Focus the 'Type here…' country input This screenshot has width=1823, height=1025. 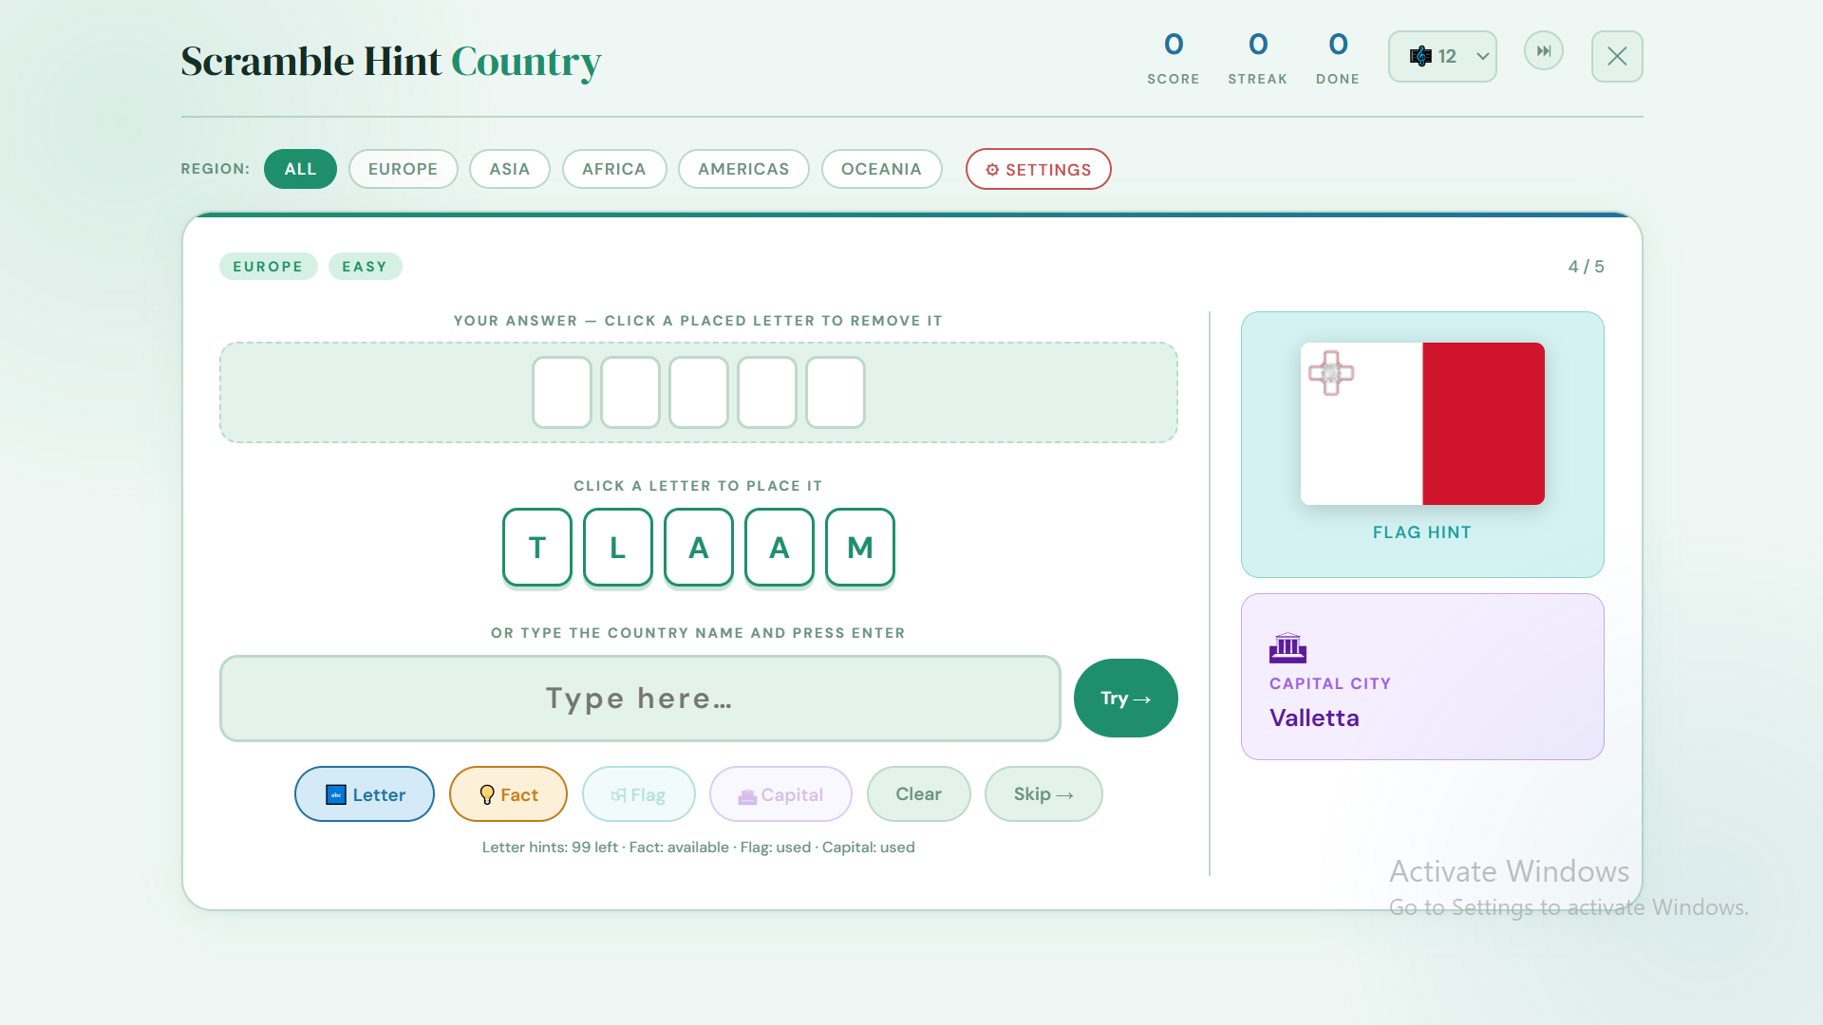[x=640, y=699]
